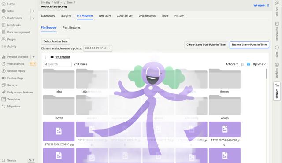Switch to Past Restores sub-tab
This screenshot has width=282, height=163.
(x=71, y=28)
